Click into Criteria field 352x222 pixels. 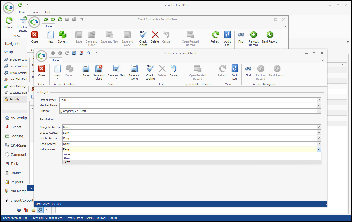188,111
